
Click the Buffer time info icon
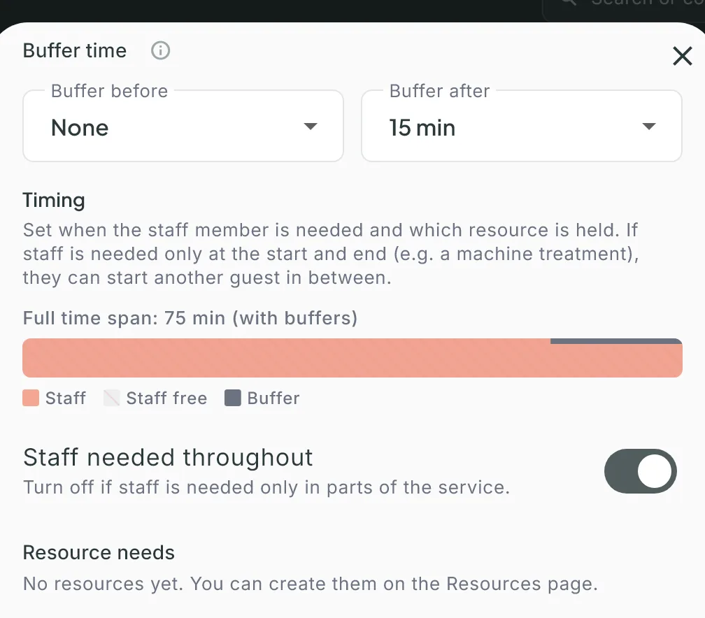[161, 50]
